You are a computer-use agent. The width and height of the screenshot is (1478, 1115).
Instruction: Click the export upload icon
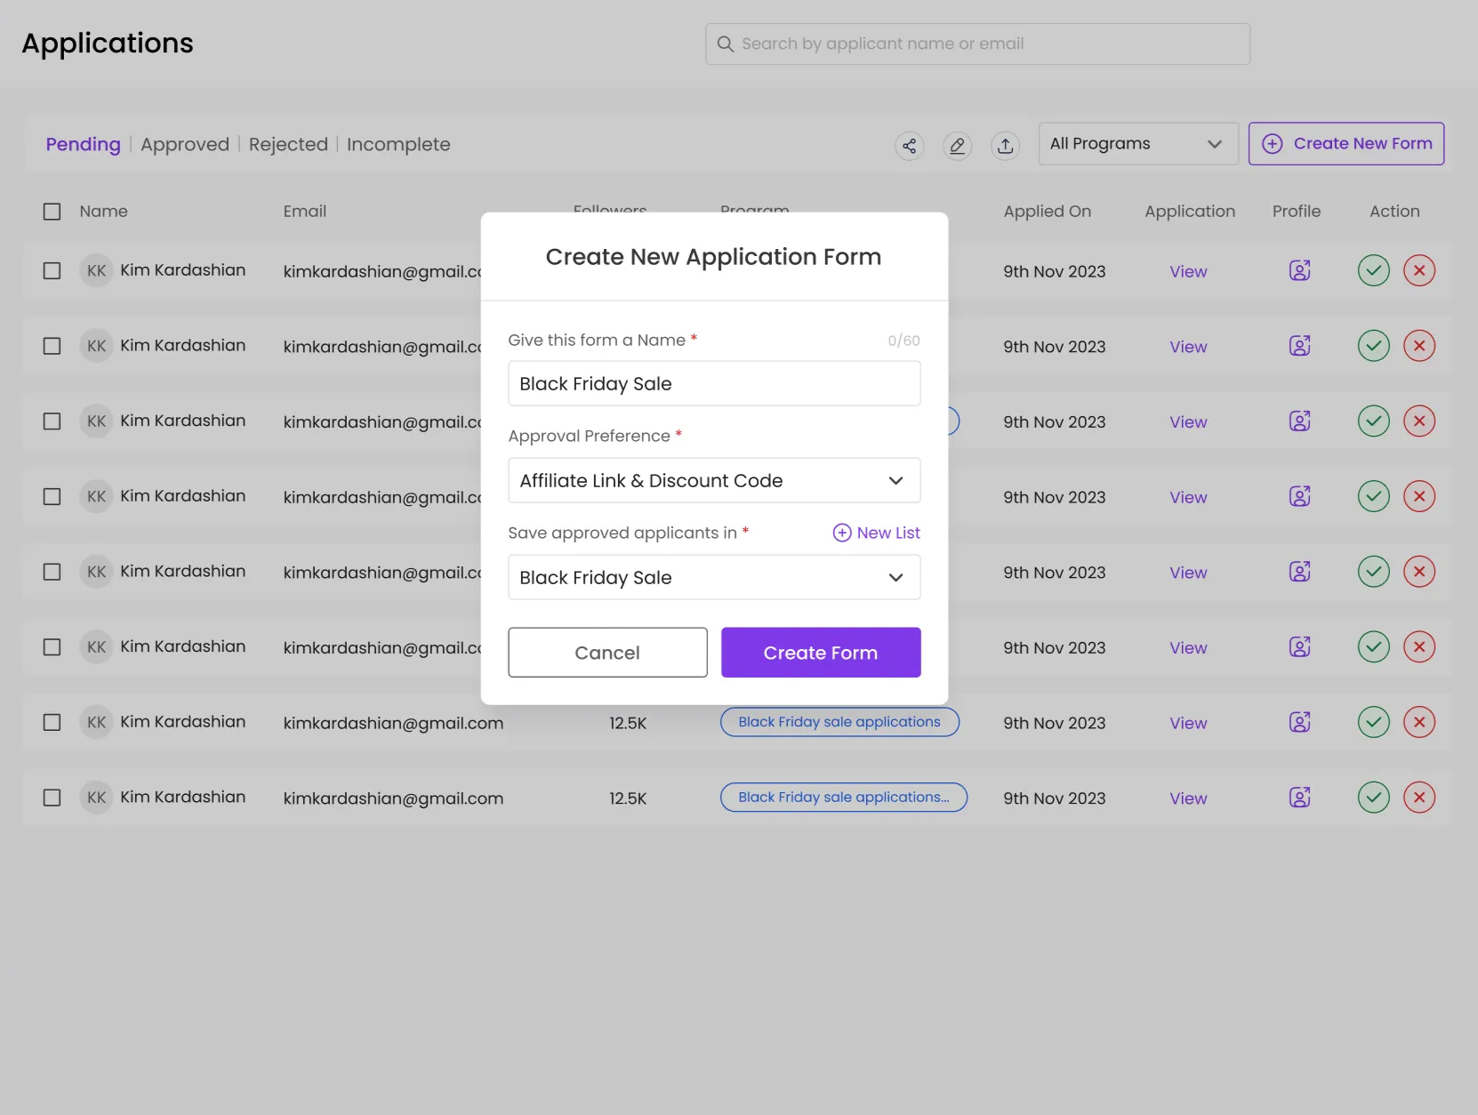1005,146
